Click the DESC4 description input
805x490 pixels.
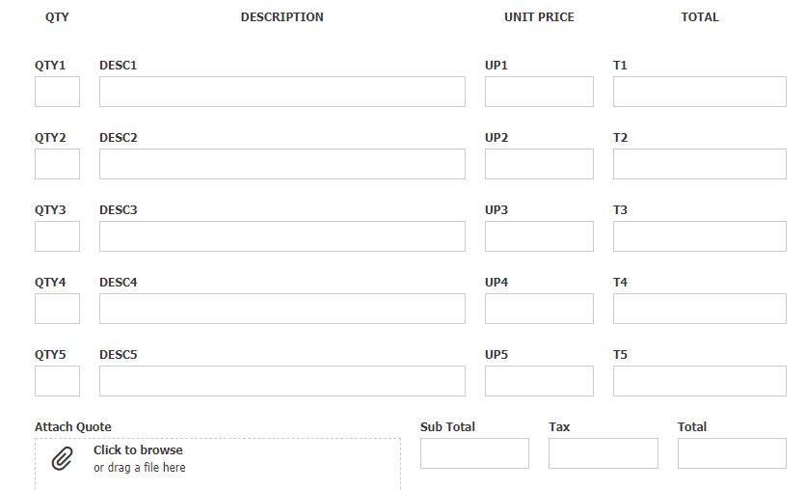coord(282,309)
